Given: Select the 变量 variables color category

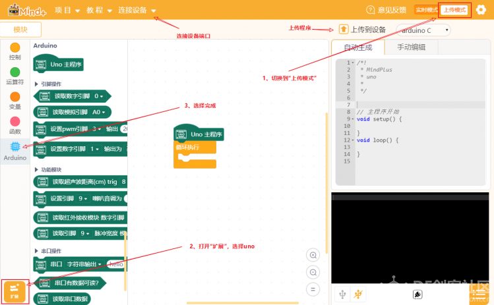Looking at the screenshot, I should click(15, 101).
